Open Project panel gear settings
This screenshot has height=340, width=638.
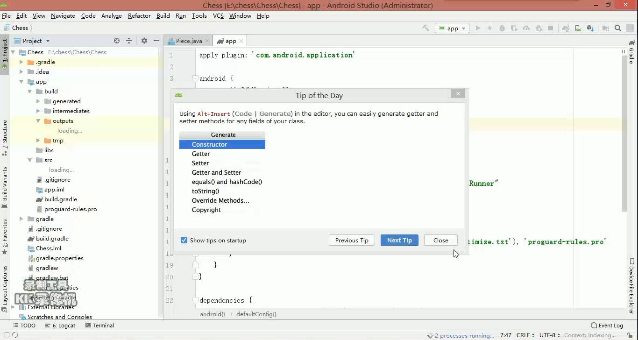[144, 41]
